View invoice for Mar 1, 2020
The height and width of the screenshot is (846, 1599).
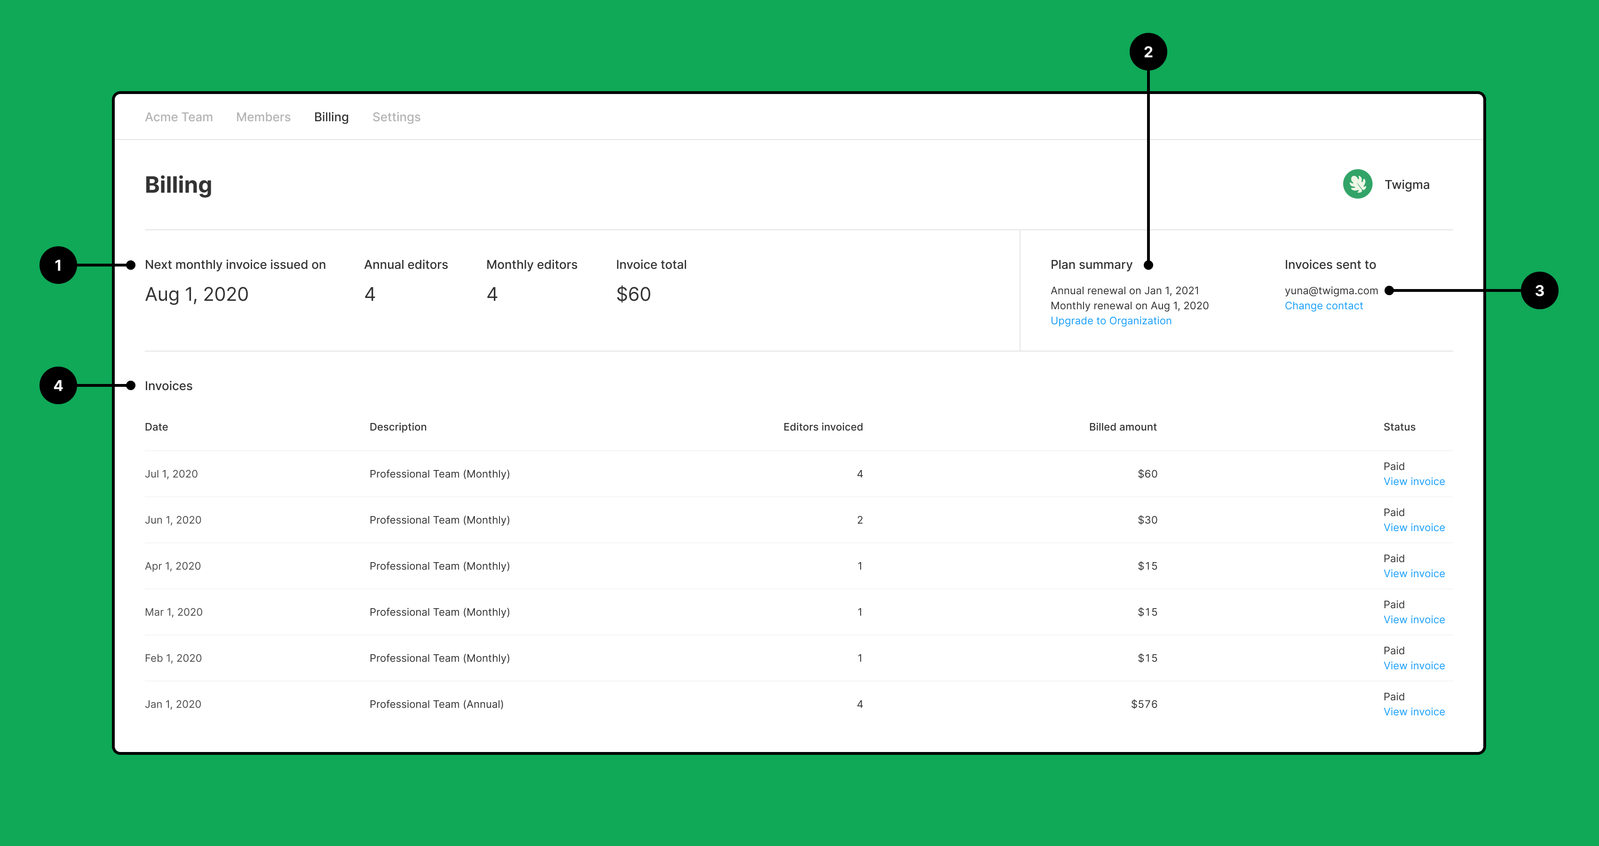[x=1414, y=619]
